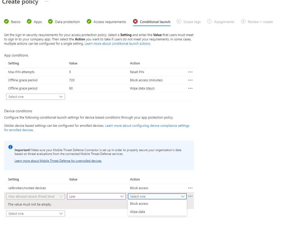Open the bottom Select one dropdown under Device conditions
The image size is (285, 227).
[x=35, y=213]
